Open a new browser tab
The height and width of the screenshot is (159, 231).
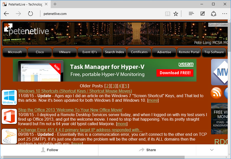click(x=55, y=4)
